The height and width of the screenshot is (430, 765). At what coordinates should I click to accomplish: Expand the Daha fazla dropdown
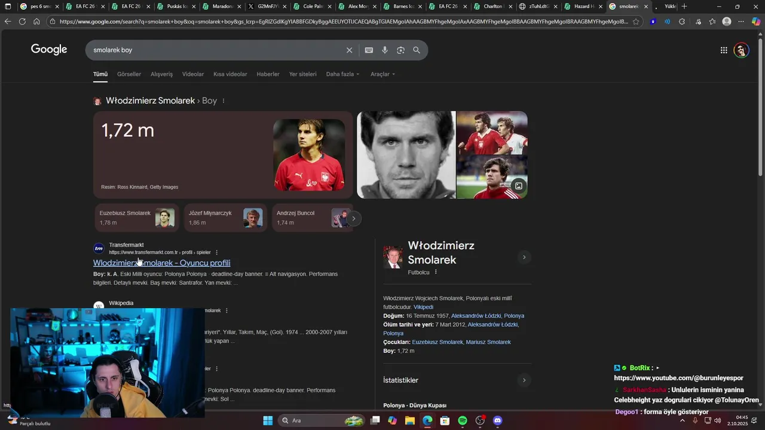coord(343,74)
